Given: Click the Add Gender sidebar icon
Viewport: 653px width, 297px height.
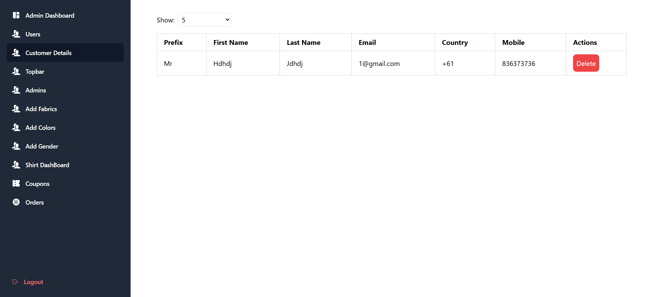Looking at the screenshot, I should click(x=16, y=146).
